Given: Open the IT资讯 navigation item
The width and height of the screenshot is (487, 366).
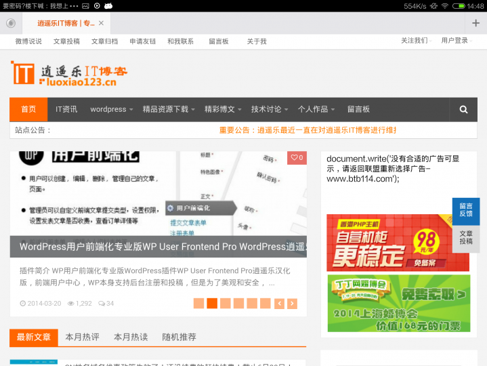Looking at the screenshot, I should click(66, 109).
